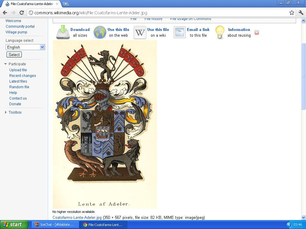This screenshot has width=306, height=229.
Task: Click 'Email a link to this file'
Action: [x=198, y=32]
